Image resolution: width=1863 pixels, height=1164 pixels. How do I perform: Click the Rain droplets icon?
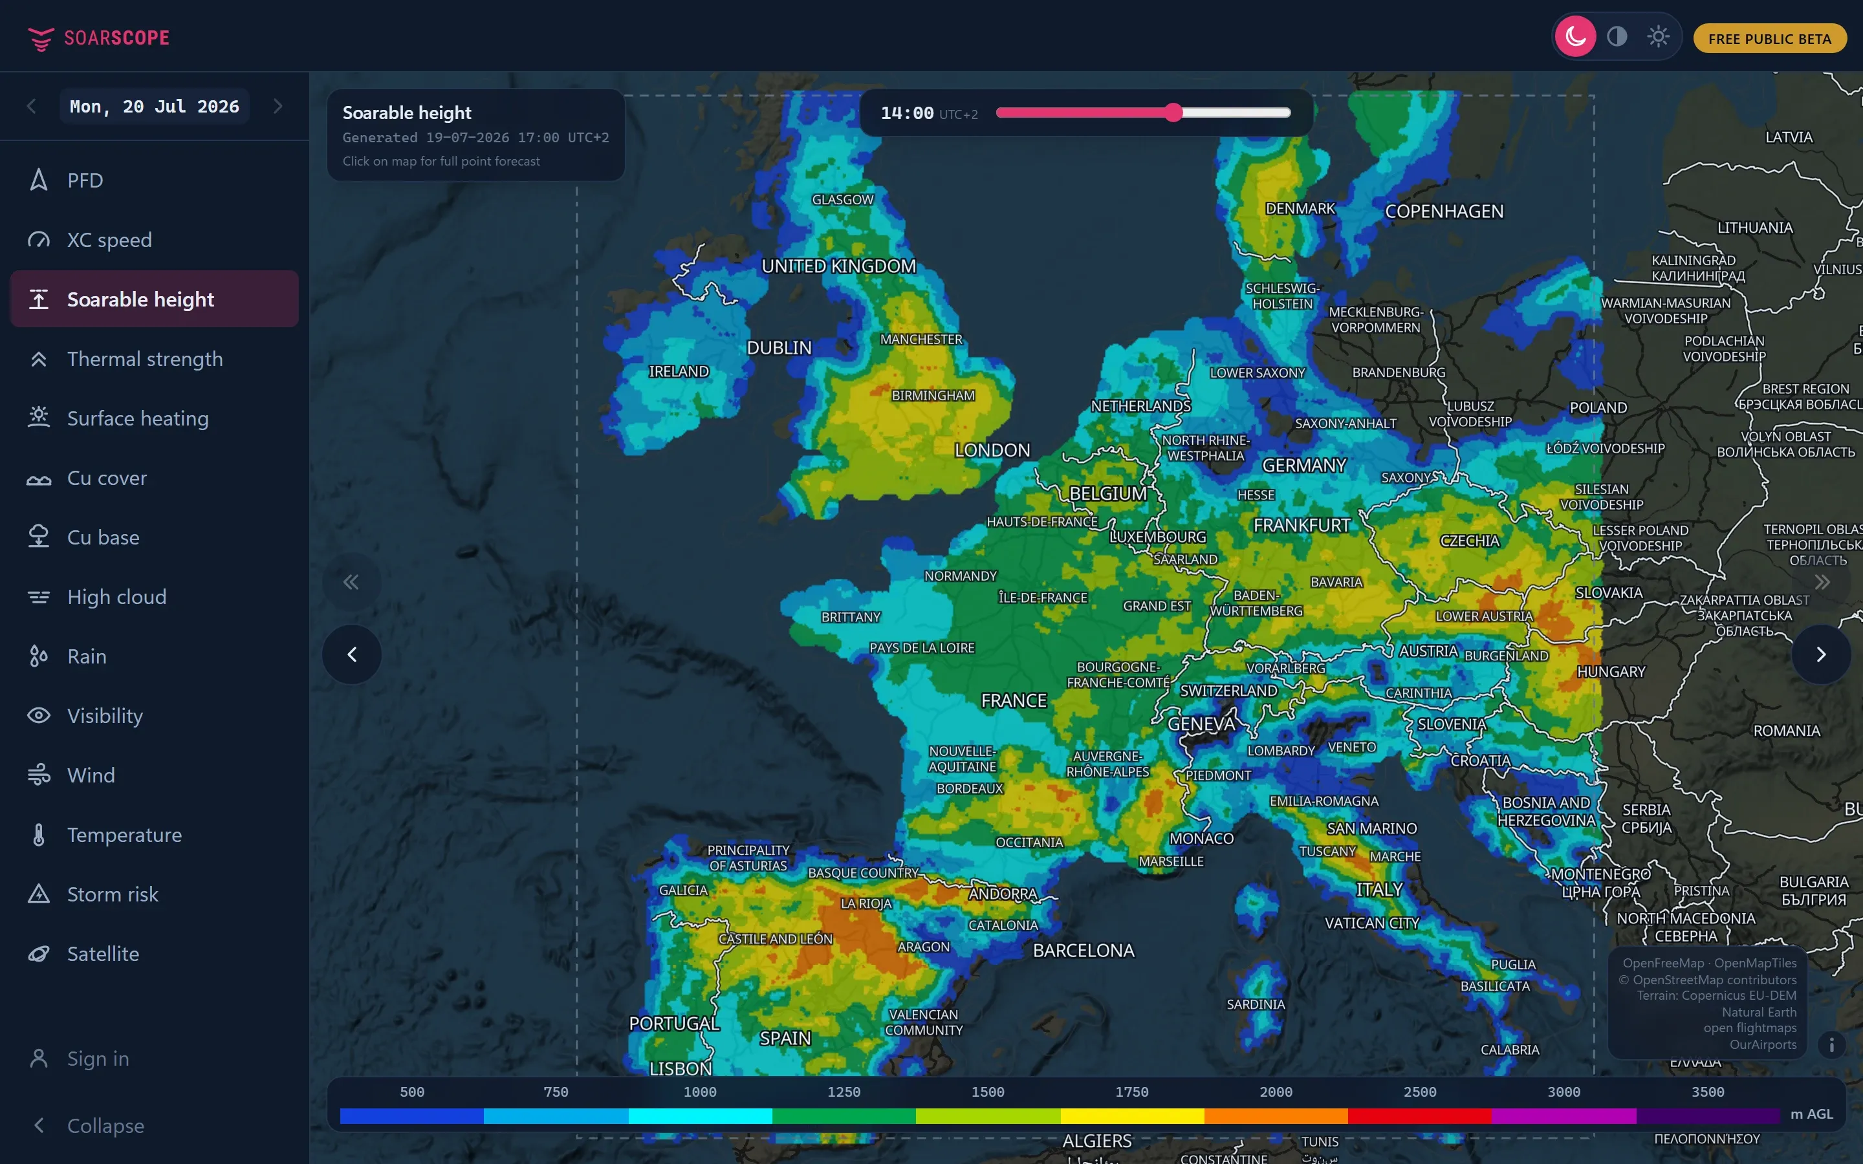coord(39,656)
